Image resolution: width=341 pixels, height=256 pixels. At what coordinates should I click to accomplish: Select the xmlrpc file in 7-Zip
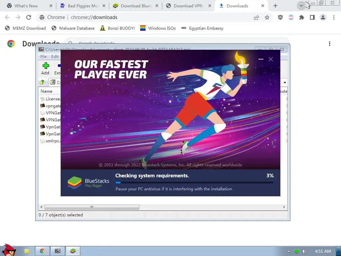click(x=51, y=141)
